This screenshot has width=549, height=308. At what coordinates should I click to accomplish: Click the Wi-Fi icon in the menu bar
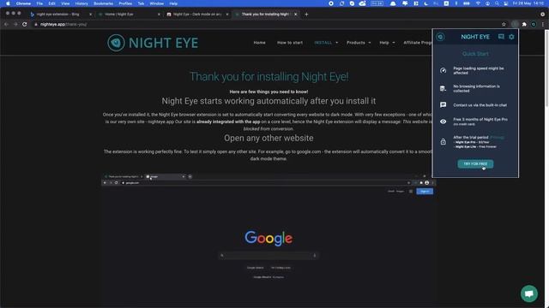tap(478, 3)
